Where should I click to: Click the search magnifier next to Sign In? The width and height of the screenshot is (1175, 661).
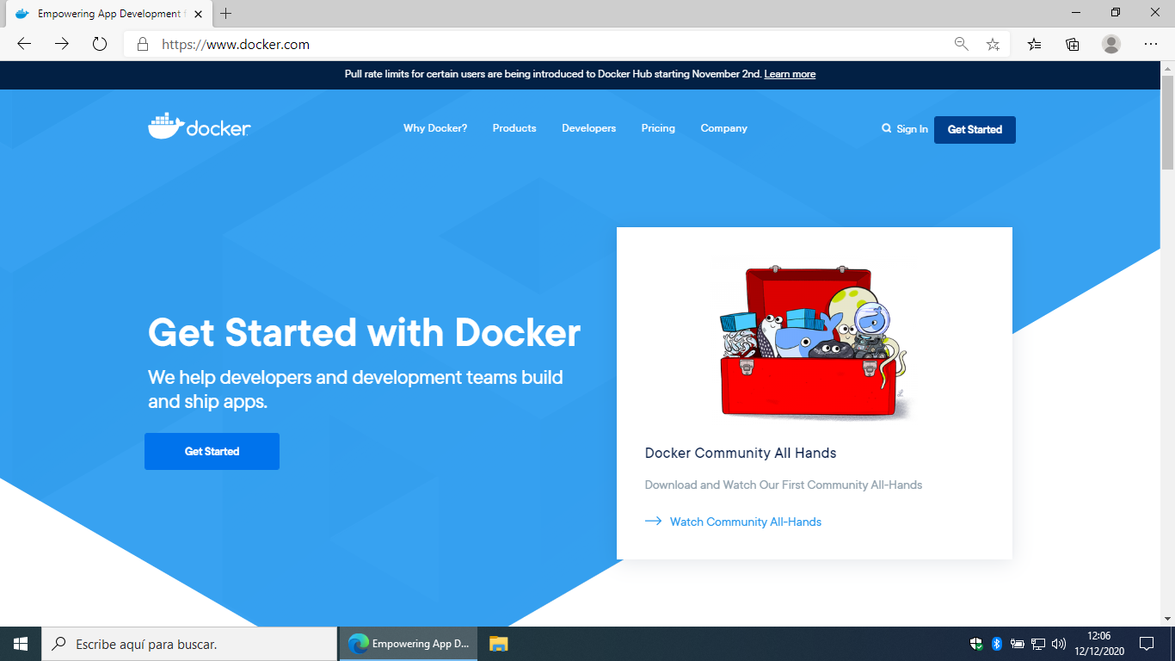(x=887, y=128)
